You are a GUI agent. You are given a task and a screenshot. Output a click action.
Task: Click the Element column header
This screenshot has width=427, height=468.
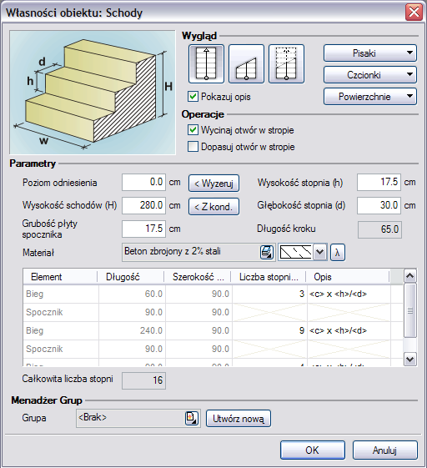[x=61, y=277]
